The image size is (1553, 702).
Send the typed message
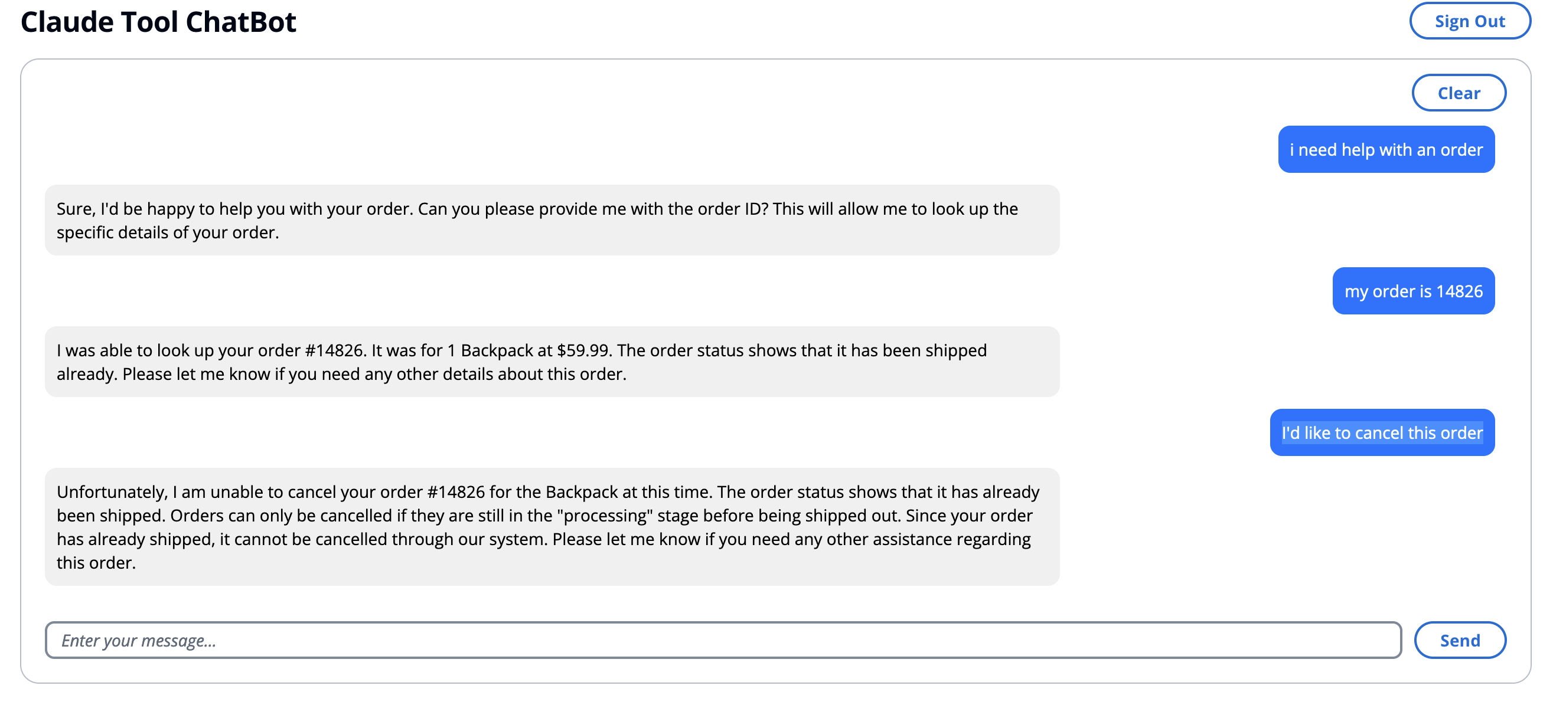(x=1460, y=640)
